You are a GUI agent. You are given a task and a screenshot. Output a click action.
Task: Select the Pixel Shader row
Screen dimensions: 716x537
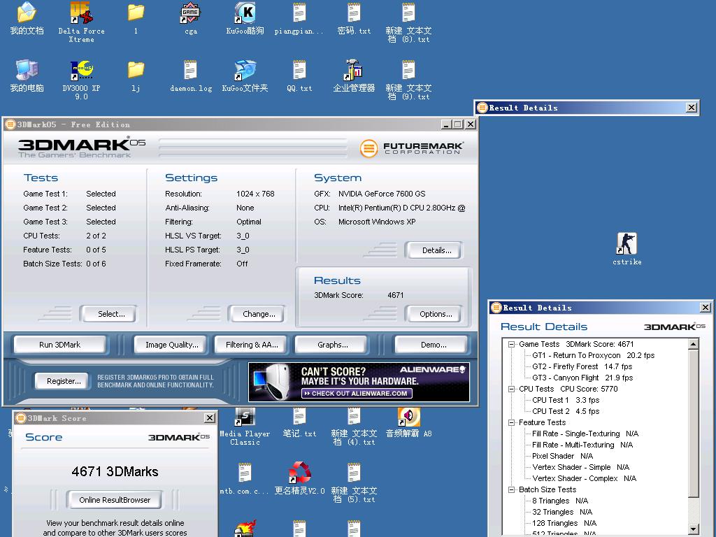(562, 456)
